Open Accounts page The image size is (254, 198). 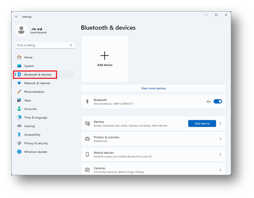[45, 109]
